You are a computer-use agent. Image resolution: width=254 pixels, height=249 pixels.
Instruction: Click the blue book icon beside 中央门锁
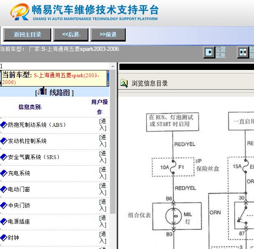tap(3, 205)
